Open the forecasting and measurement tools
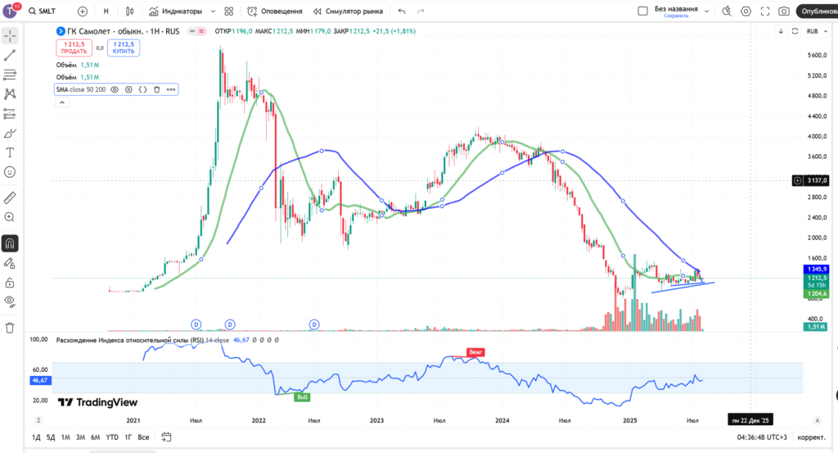The height and width of the screenshot is (453, 838). 10,113
